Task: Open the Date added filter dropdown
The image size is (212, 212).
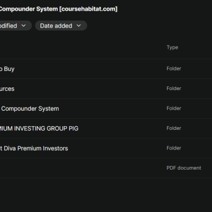Action: 61,26
